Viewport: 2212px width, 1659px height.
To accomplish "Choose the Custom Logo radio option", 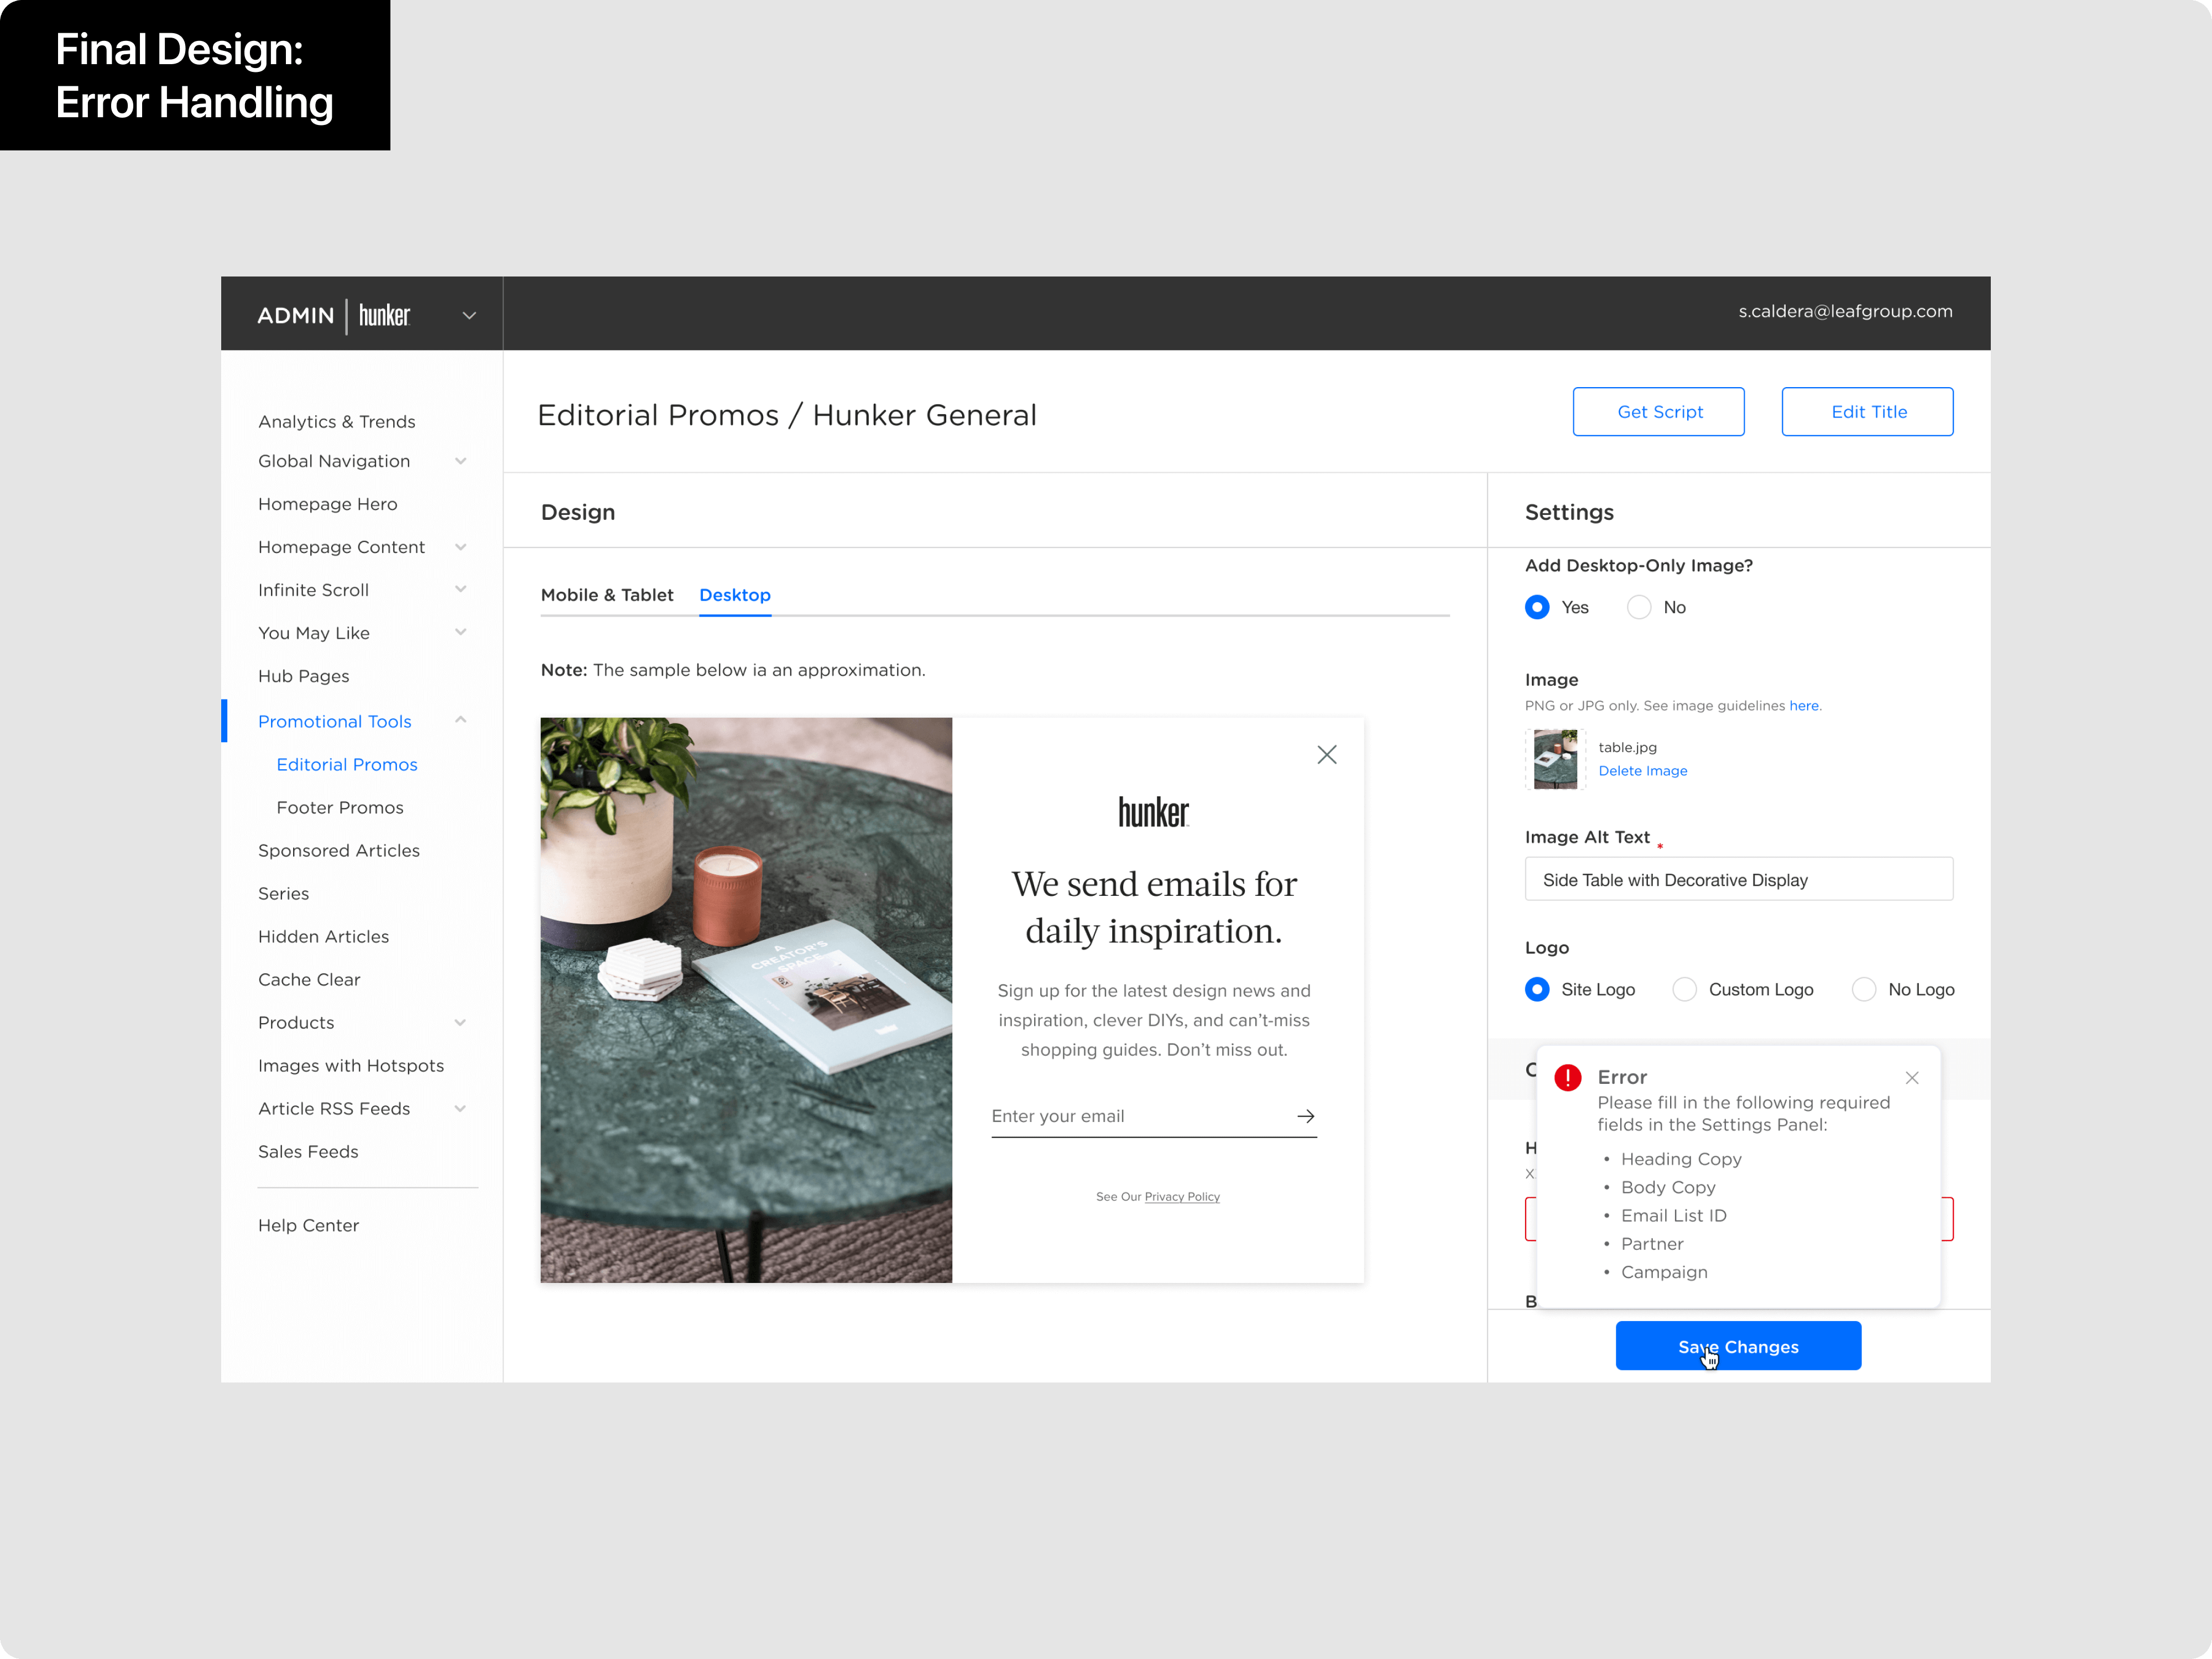I will coord(1684,989).
